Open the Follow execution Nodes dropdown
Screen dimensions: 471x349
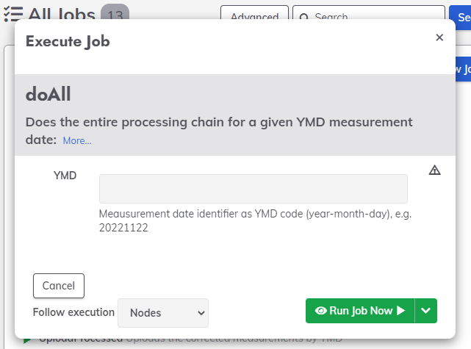pyautogui.click(x=163, y=313)
